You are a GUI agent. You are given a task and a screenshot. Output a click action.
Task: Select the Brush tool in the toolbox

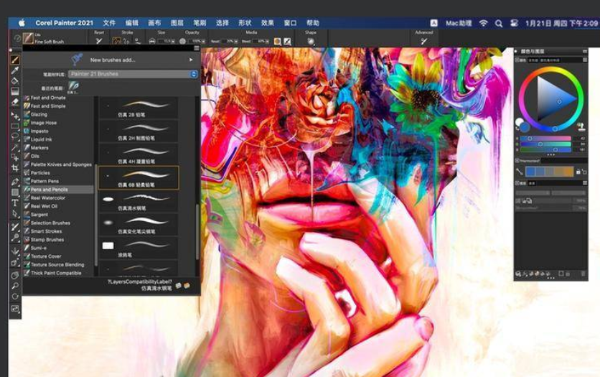click(15, 60)
